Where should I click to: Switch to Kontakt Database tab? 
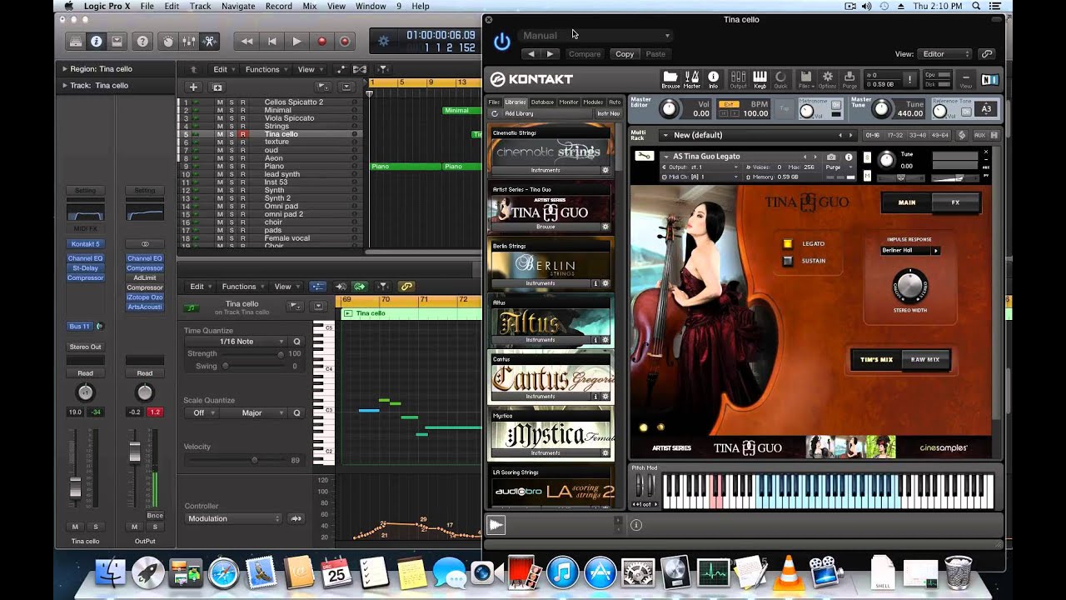(x=542, y=102)
